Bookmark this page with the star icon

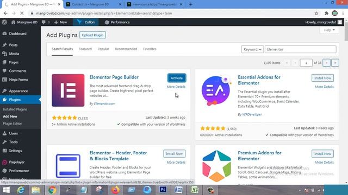(316, 13)
